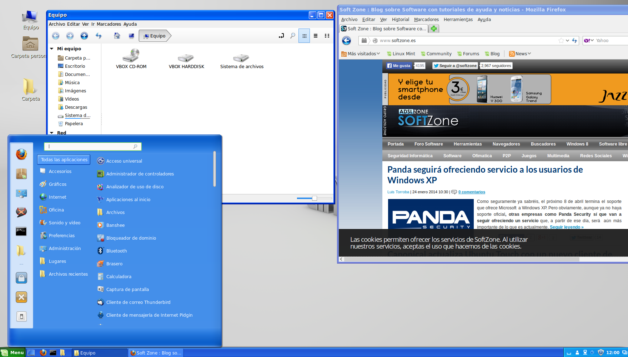The width and height of the screenshot is (628, 357).
Task: Click the Equipo path button in the toolbar
Action: (x=155, y=36)
